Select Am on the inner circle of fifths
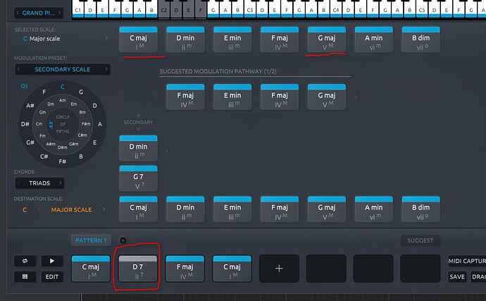486x301 pixels. click(62, 101)
